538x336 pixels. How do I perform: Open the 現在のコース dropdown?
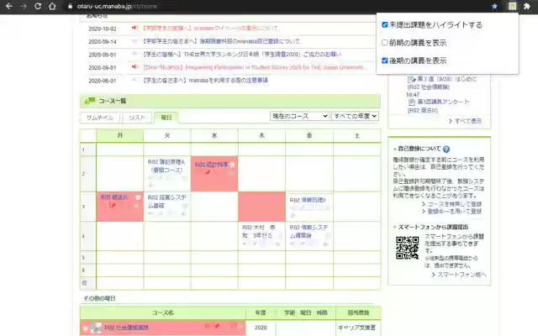(x=300, y=116)
